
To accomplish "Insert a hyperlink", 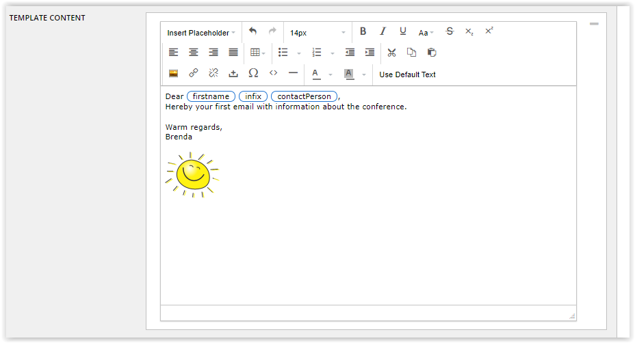I will [x=194, y=73].
